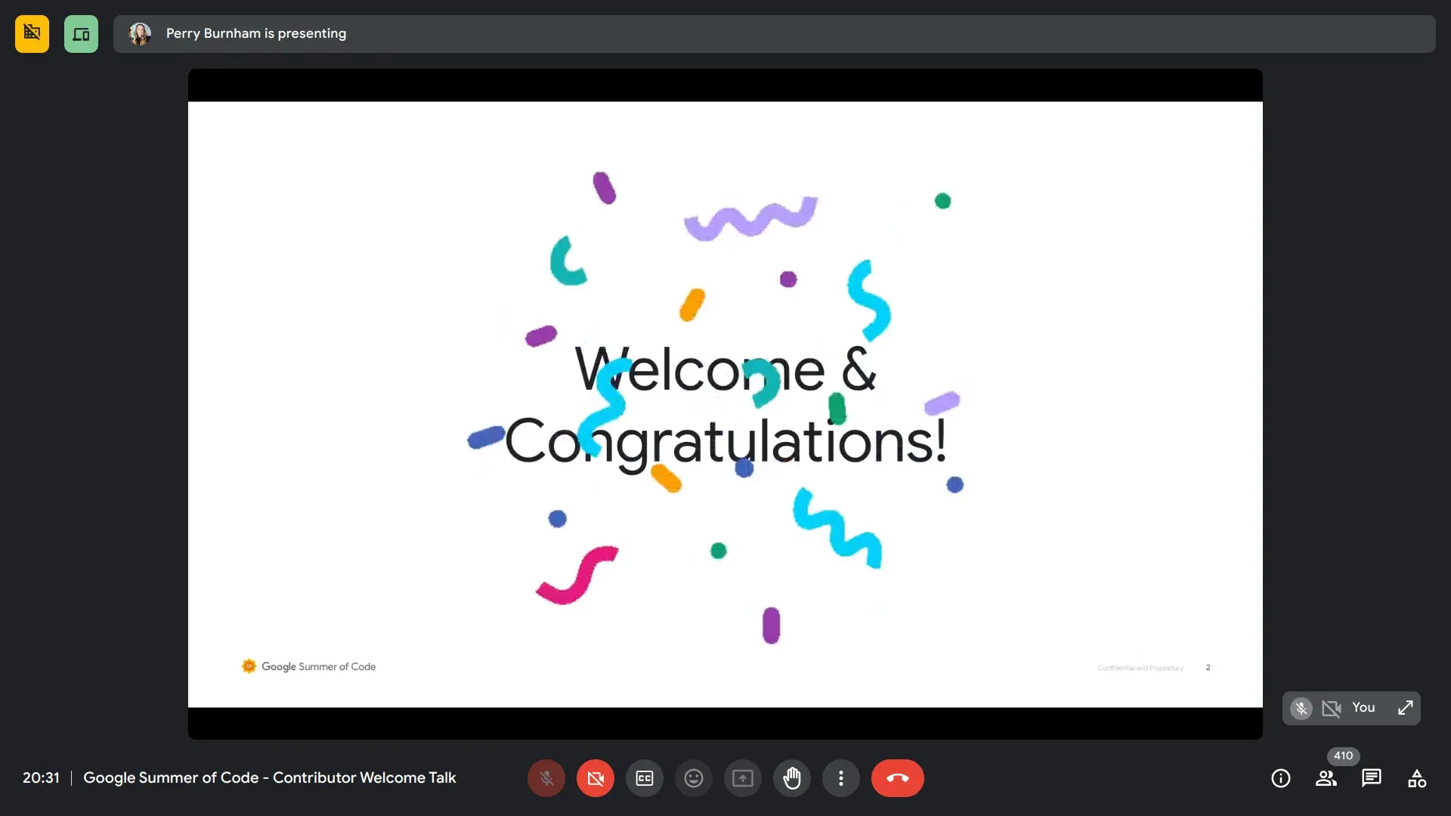Raise your hand
This screenshot has height=816, width=1451.
point(792,778)
